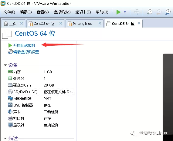Click the revert to snapshot toolbar icon

(159, 12)
